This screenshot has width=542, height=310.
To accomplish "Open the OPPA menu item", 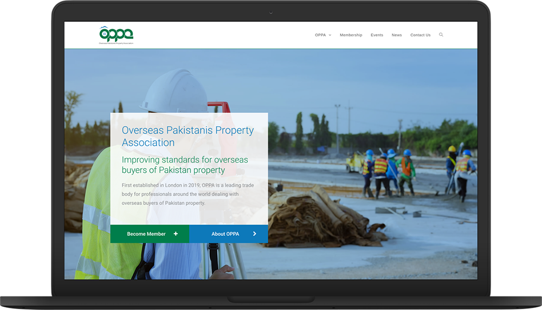I will [x=320, y=35].
